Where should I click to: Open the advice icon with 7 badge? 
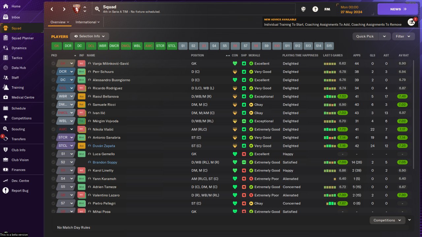click(411, 22)
